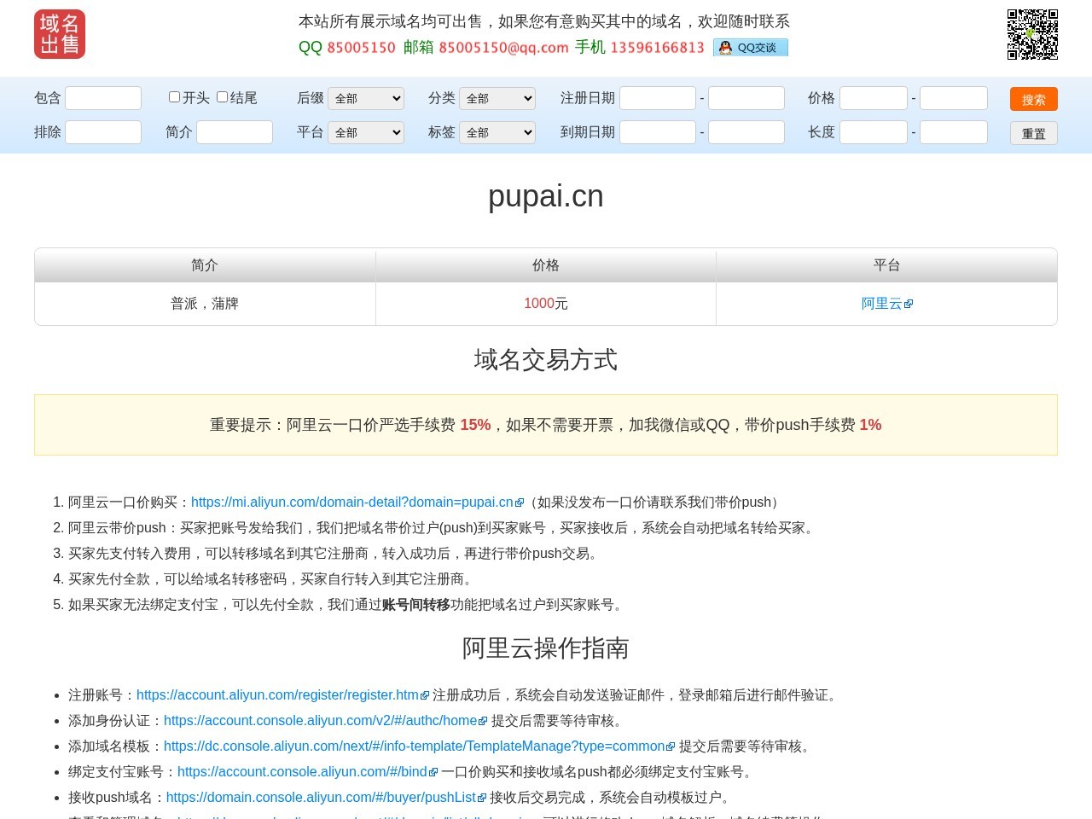The image size is (1092, 819).
Task: Click the phone number 13596166813
Action: pyautogui.click(x=657, y=48)
